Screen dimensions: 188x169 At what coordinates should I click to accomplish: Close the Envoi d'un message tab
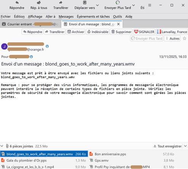118,24
